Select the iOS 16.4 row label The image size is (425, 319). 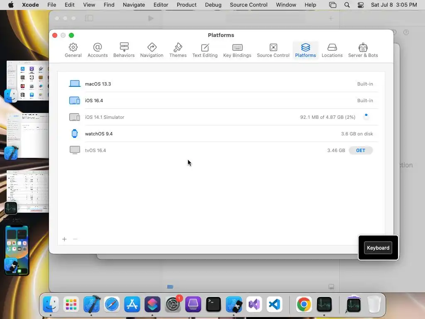(x=94, y=101)
